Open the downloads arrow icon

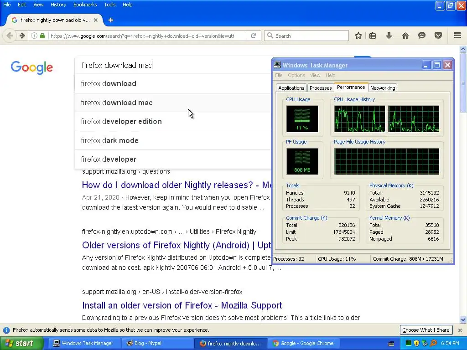(389, 36)
